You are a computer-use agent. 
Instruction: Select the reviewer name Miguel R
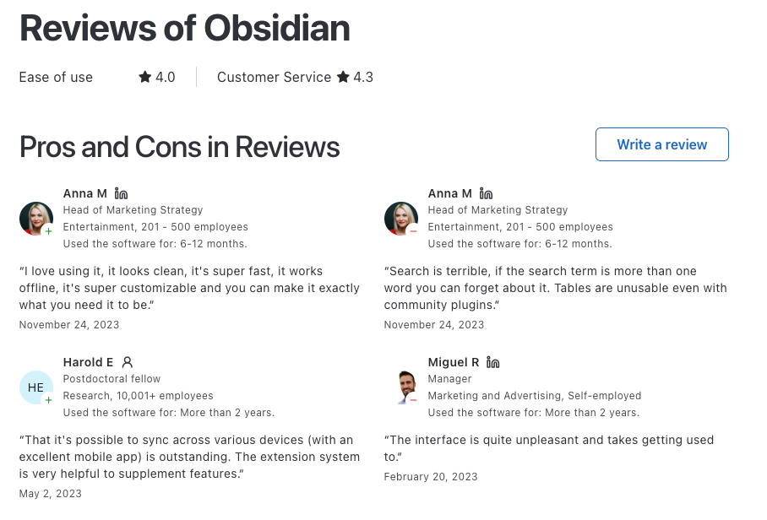point(454,362)
